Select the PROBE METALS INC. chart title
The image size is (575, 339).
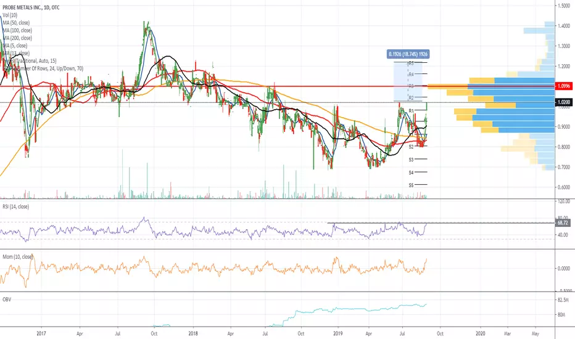click(x=31, y=7)
